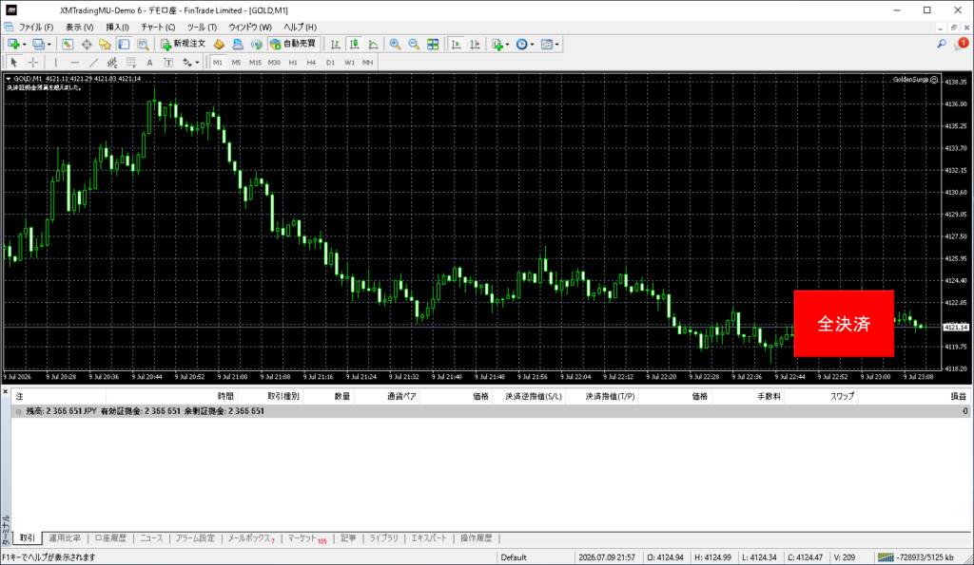Click the tile windows icon

point(433,44)
